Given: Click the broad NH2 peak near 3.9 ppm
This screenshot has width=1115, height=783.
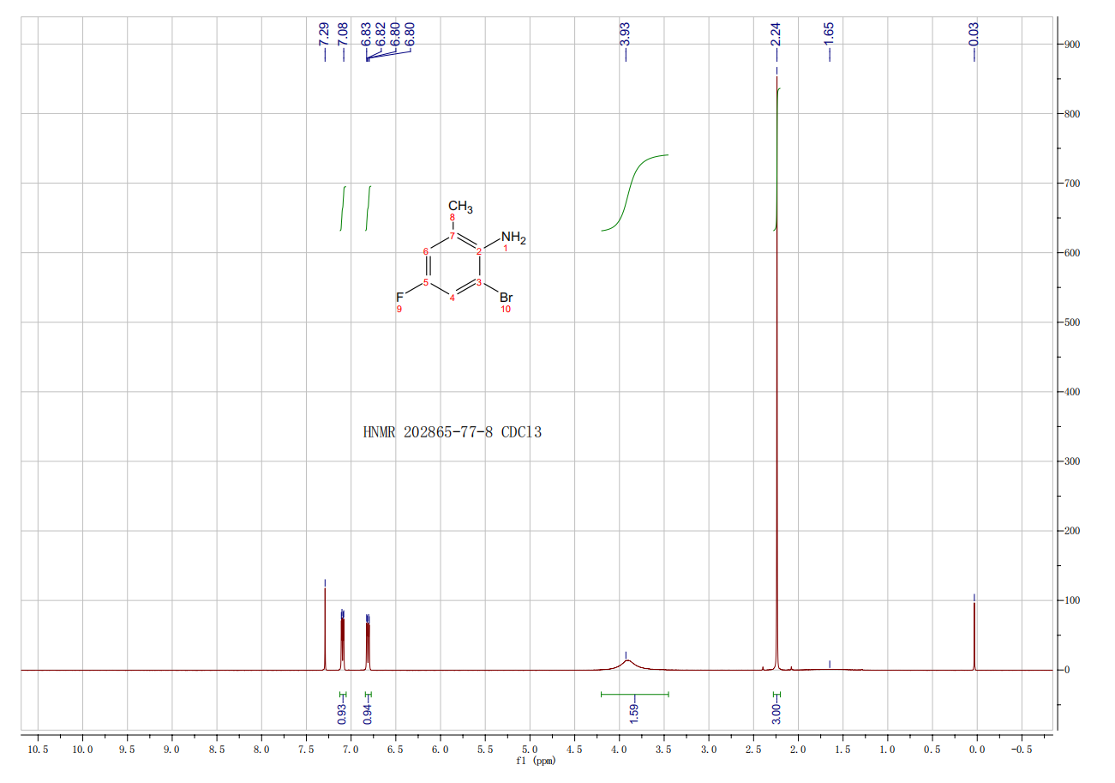Looking at the screenshot, I should 627,662.
